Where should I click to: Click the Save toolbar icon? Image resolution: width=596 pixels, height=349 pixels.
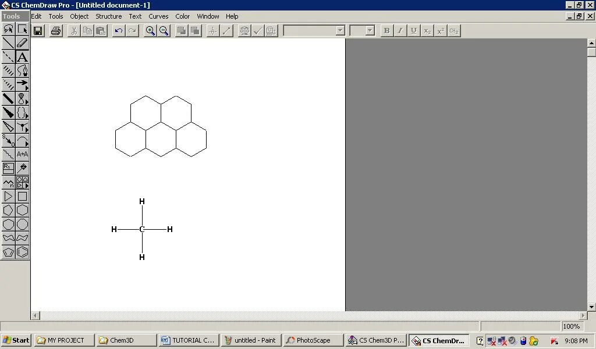click(38, 31)
